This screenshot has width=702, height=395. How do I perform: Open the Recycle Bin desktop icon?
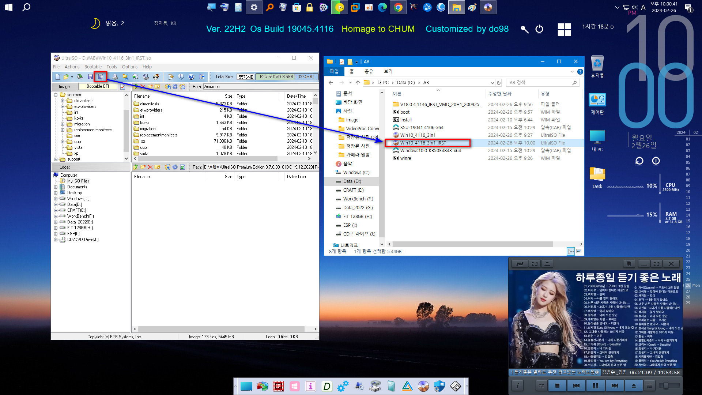(597, 67)
